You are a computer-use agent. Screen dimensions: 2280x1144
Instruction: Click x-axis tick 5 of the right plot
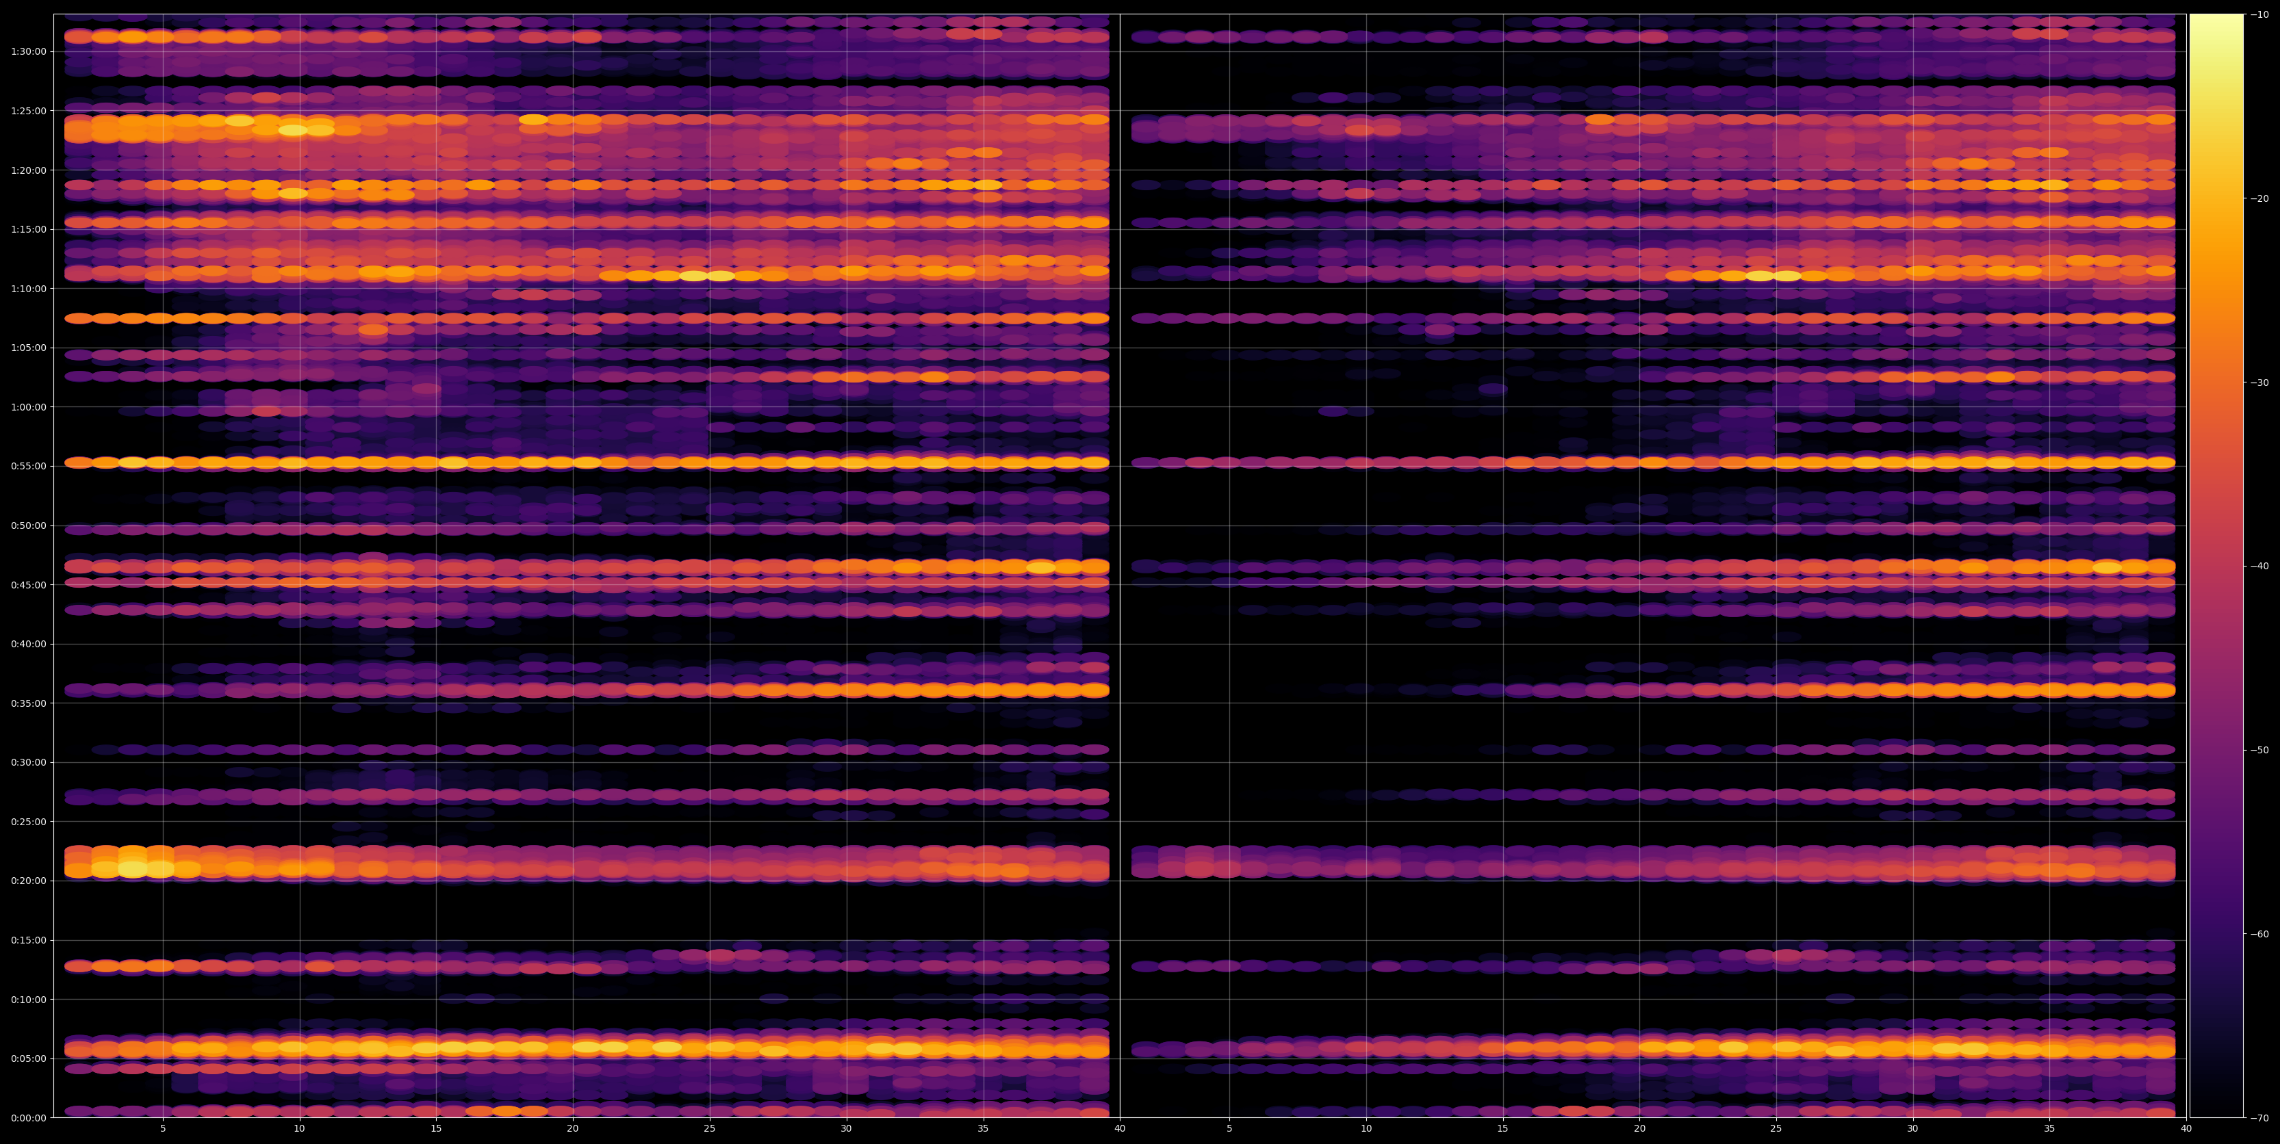tap(1229, 1129)
